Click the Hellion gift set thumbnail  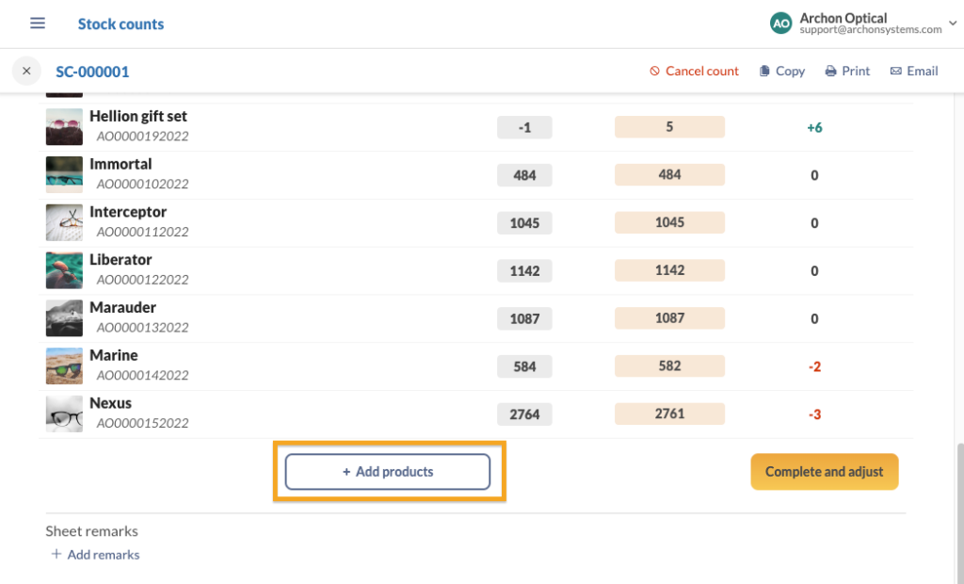click(x=63, y=126)
